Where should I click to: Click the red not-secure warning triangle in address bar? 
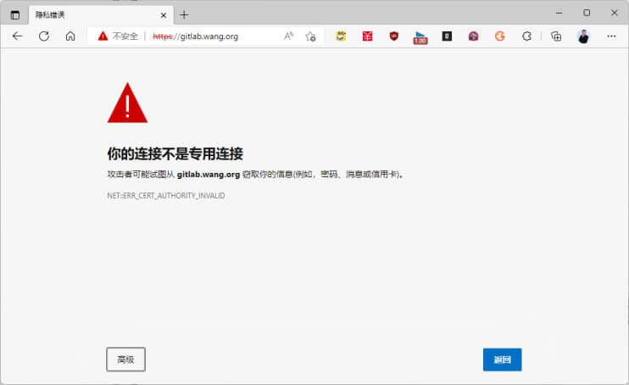tap(103, 36)
